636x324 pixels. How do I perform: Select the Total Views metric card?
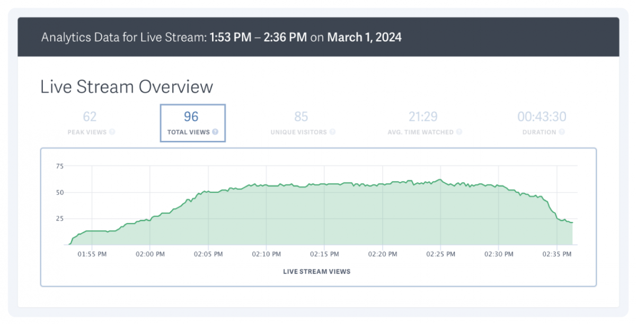point(192,122)
